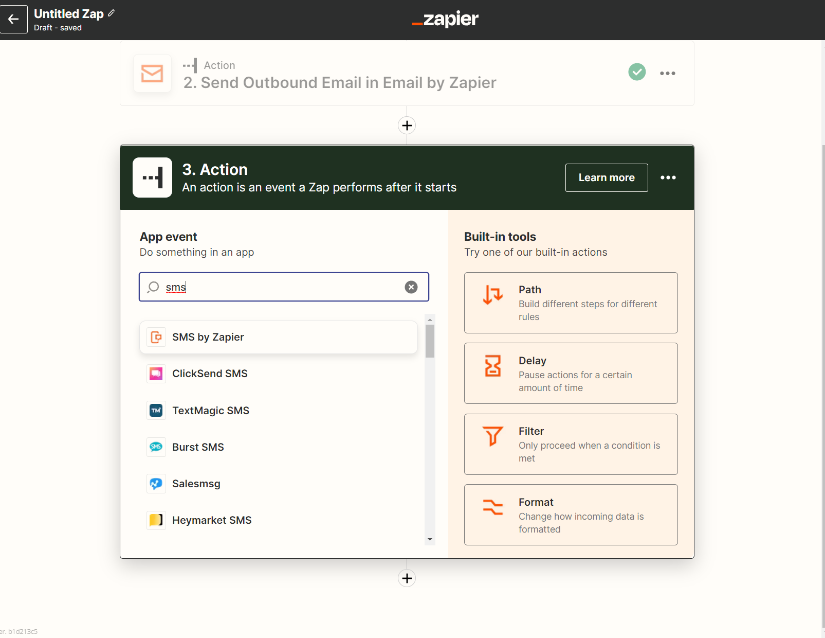Expand step 2 Send Outbound Email
Screen dimensions: 825x638
tap(407, 74)
